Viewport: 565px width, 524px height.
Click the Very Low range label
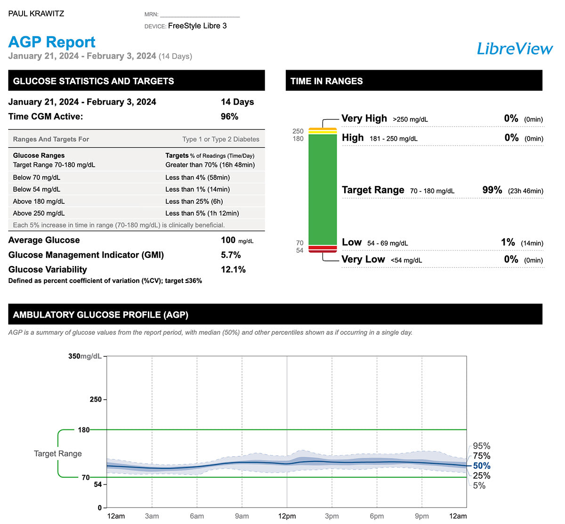click(363, 259)
